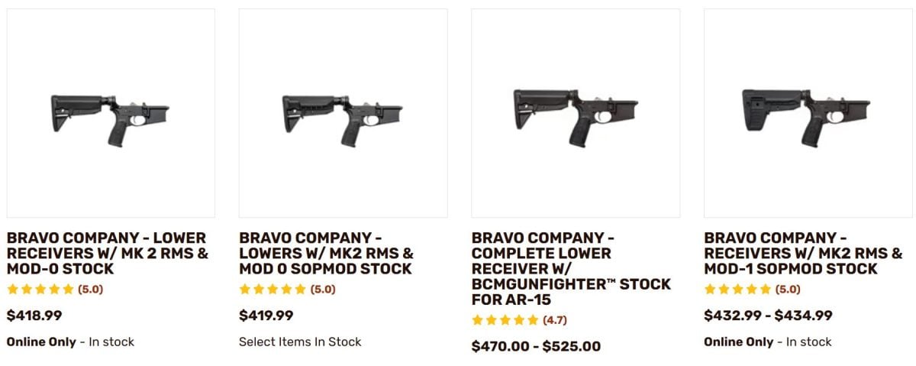The image size is (916, 366).
Task: Click the Select Items In Stock text
Action: point(300,342)
